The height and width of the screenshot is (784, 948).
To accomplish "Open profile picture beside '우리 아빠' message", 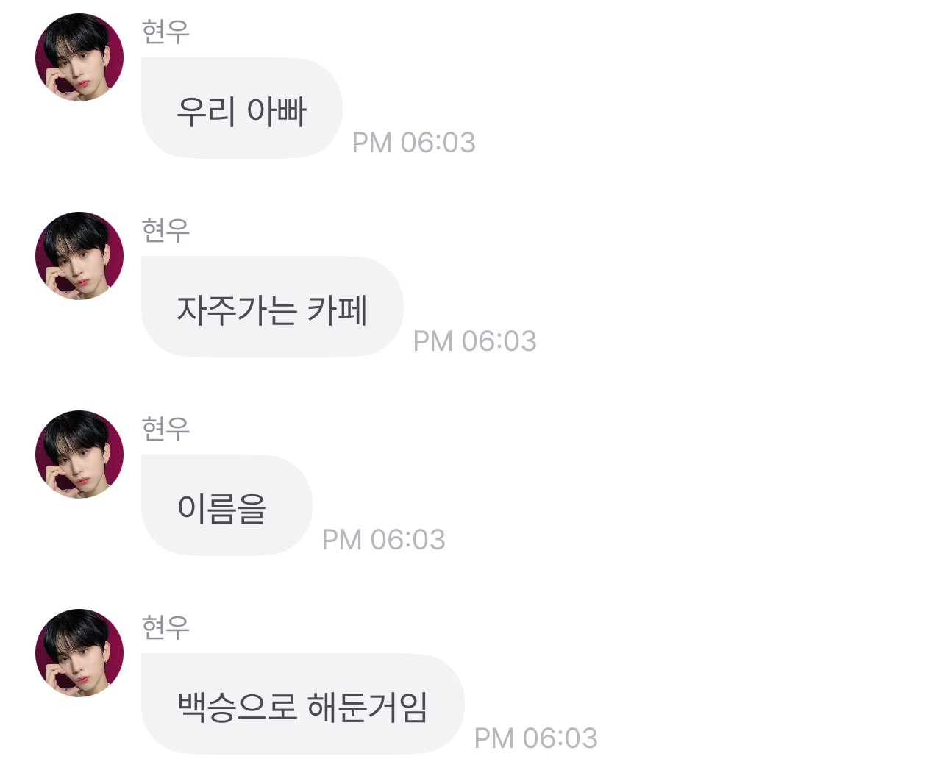I will click(79, 57).
